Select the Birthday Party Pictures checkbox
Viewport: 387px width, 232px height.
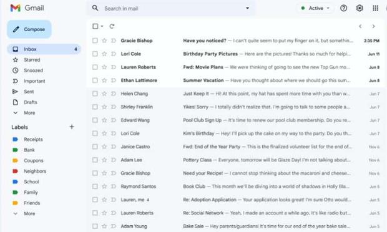tap(95, 54)
